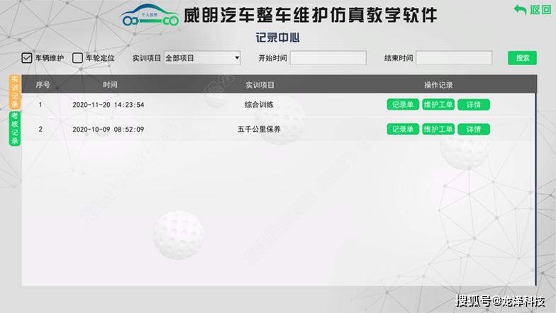Screen dimensions: 556x313
Task: View 详情 for 综合训练 row
Action: click(473, 105)
